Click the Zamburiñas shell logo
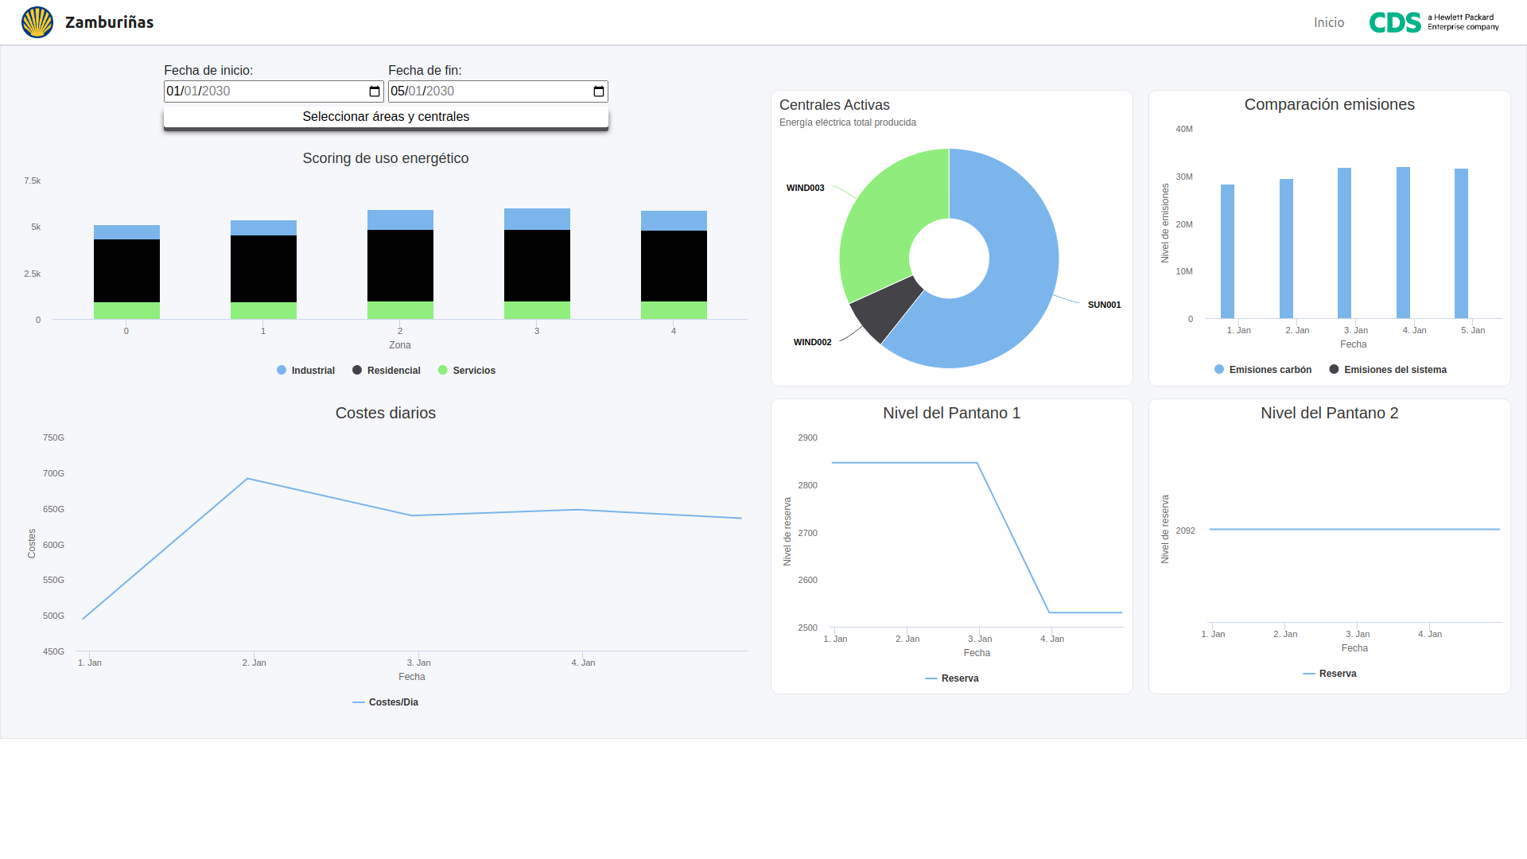1527x859 pixels. [x=37, y=21]
